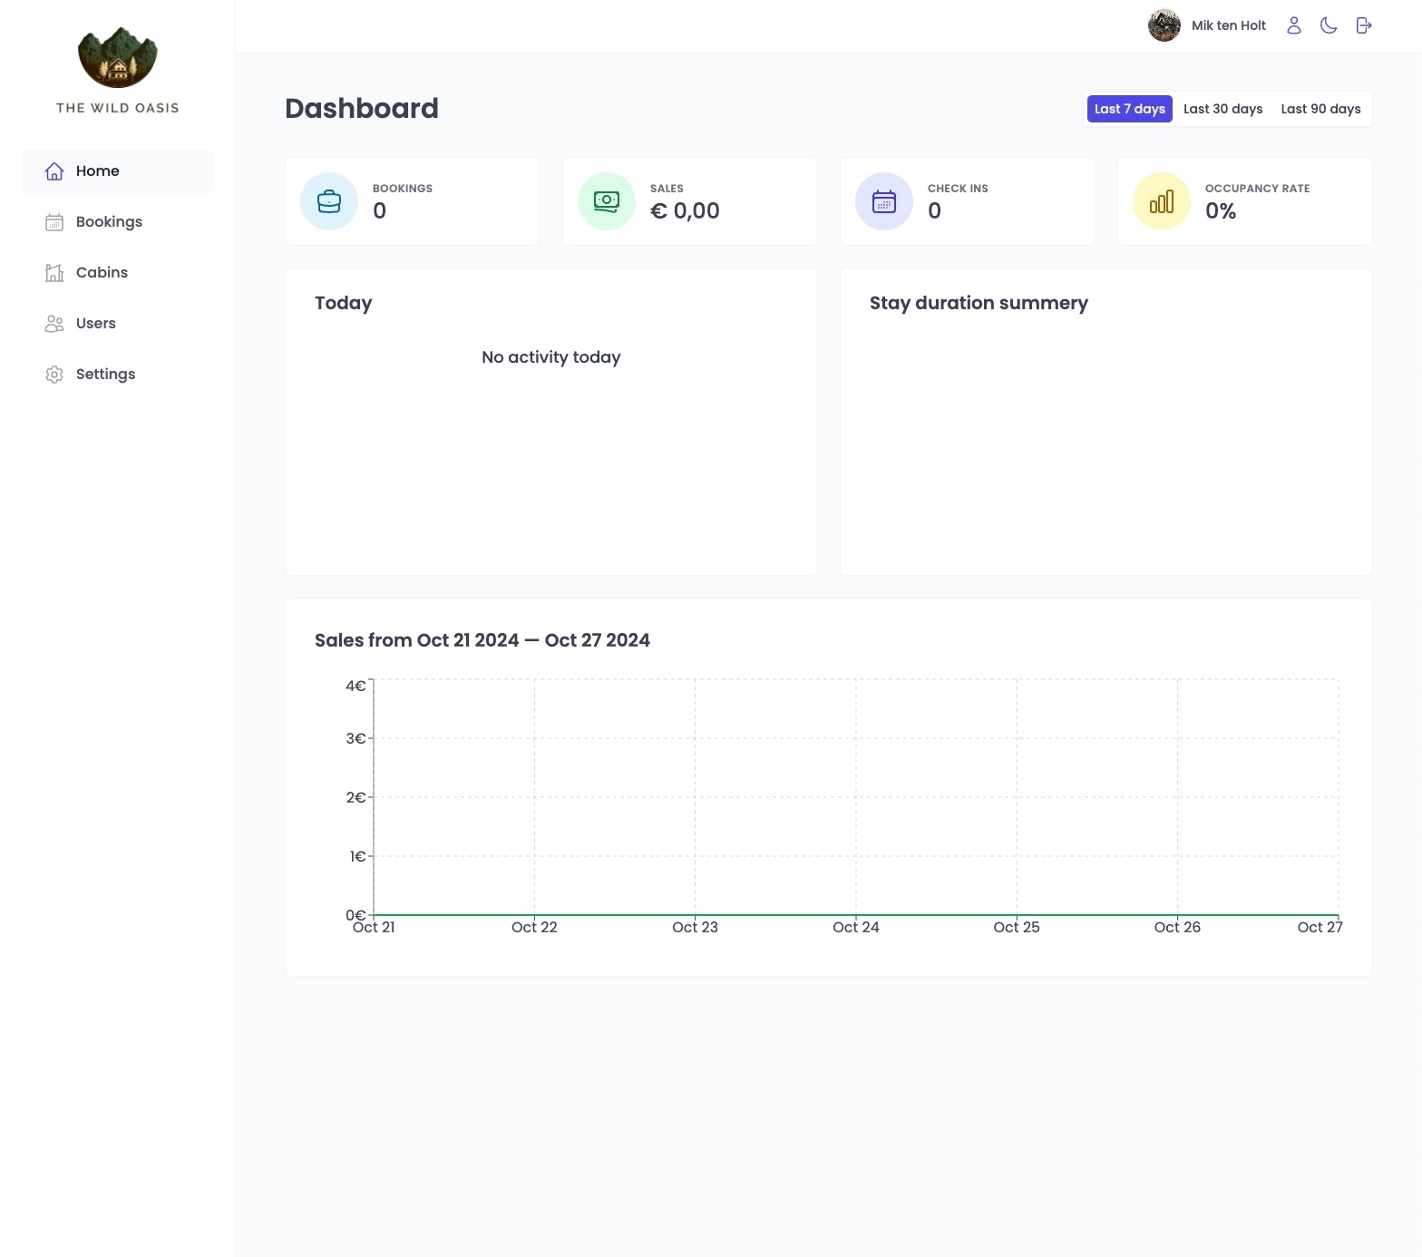Open the Cabins page

pyautogui.click(x=117, y=273)
